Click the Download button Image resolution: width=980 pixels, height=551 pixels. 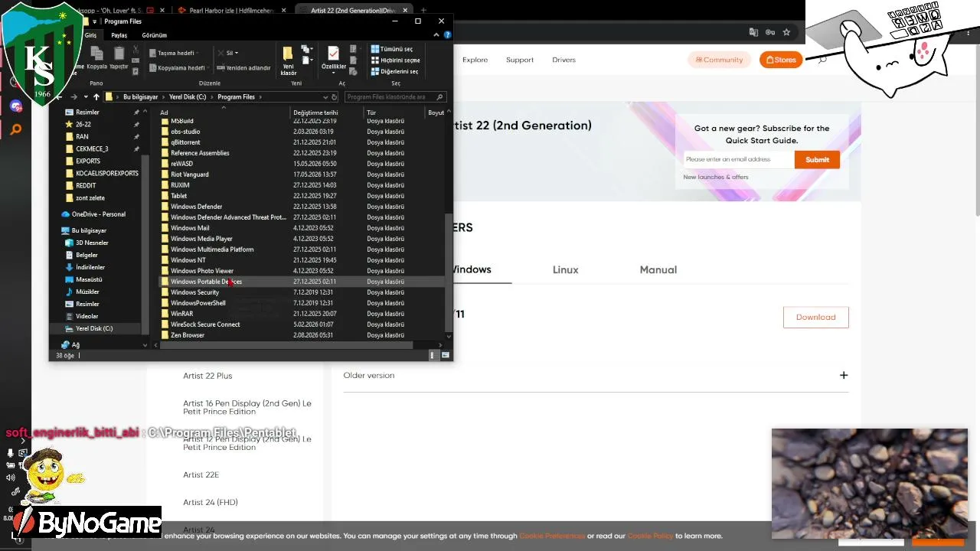pyautogui.click(x=815, y=317)
